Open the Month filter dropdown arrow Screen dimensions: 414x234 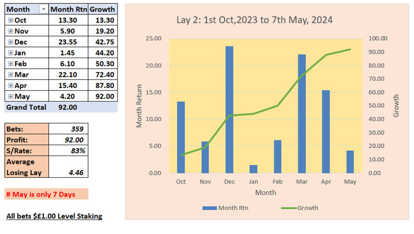tap(44, 9)
